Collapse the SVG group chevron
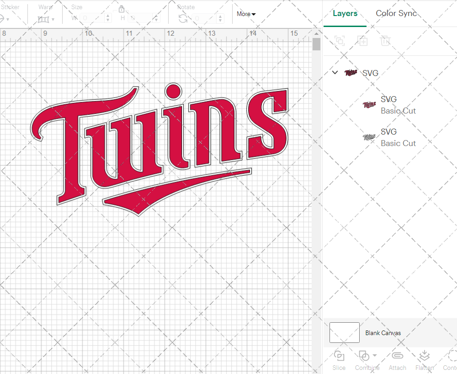This screenshot has height=374, width=457. point(335,72)
